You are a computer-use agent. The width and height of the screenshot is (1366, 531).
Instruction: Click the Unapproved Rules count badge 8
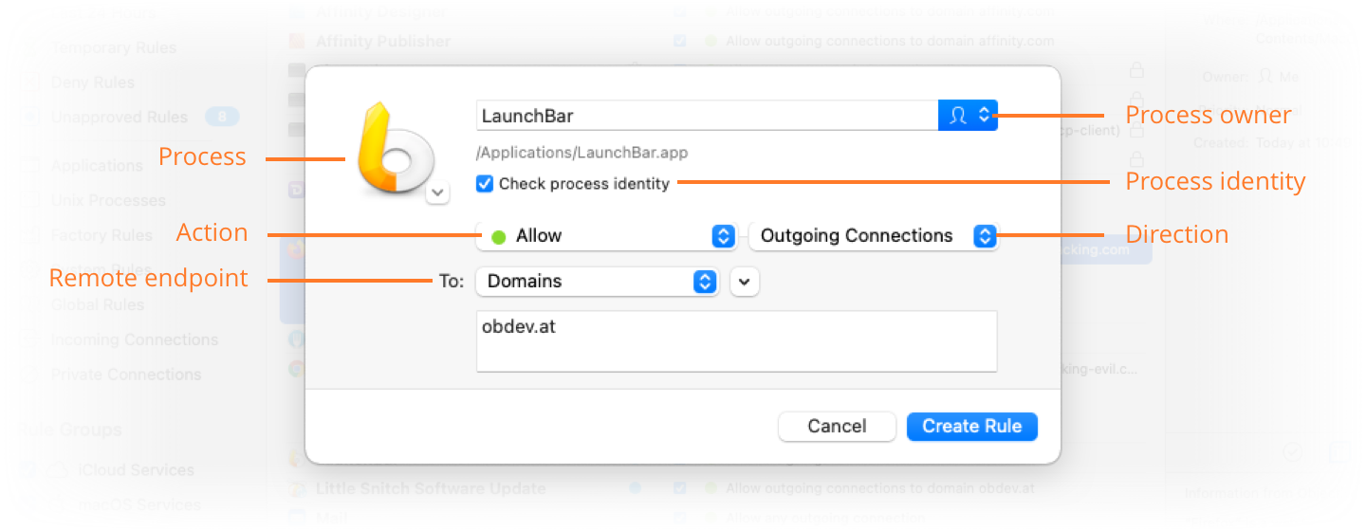[223, 118]
